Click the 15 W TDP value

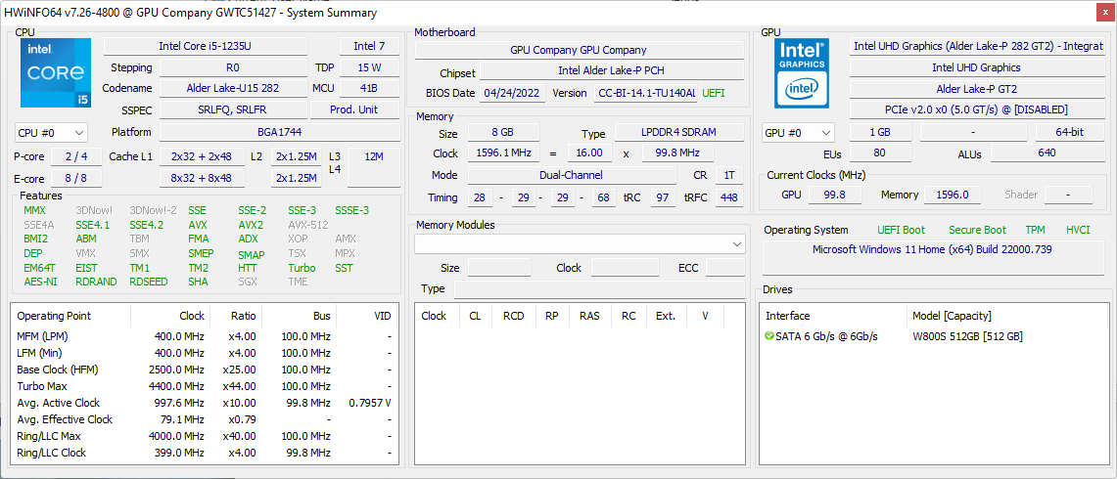click(369, 67)
